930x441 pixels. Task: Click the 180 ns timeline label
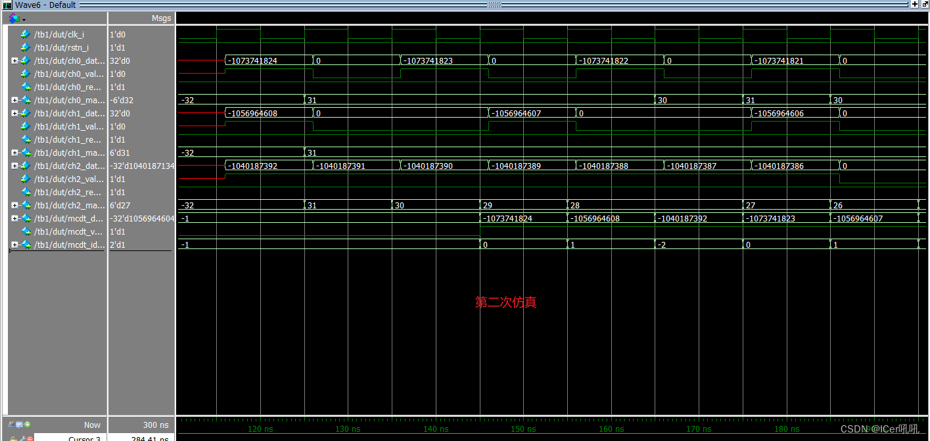point(787,429)
